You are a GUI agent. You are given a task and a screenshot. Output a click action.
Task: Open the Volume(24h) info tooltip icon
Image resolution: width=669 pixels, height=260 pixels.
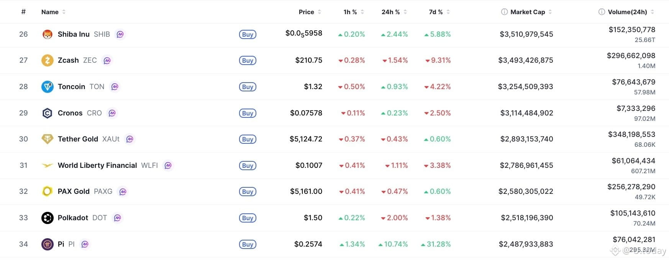pos(600,11)
